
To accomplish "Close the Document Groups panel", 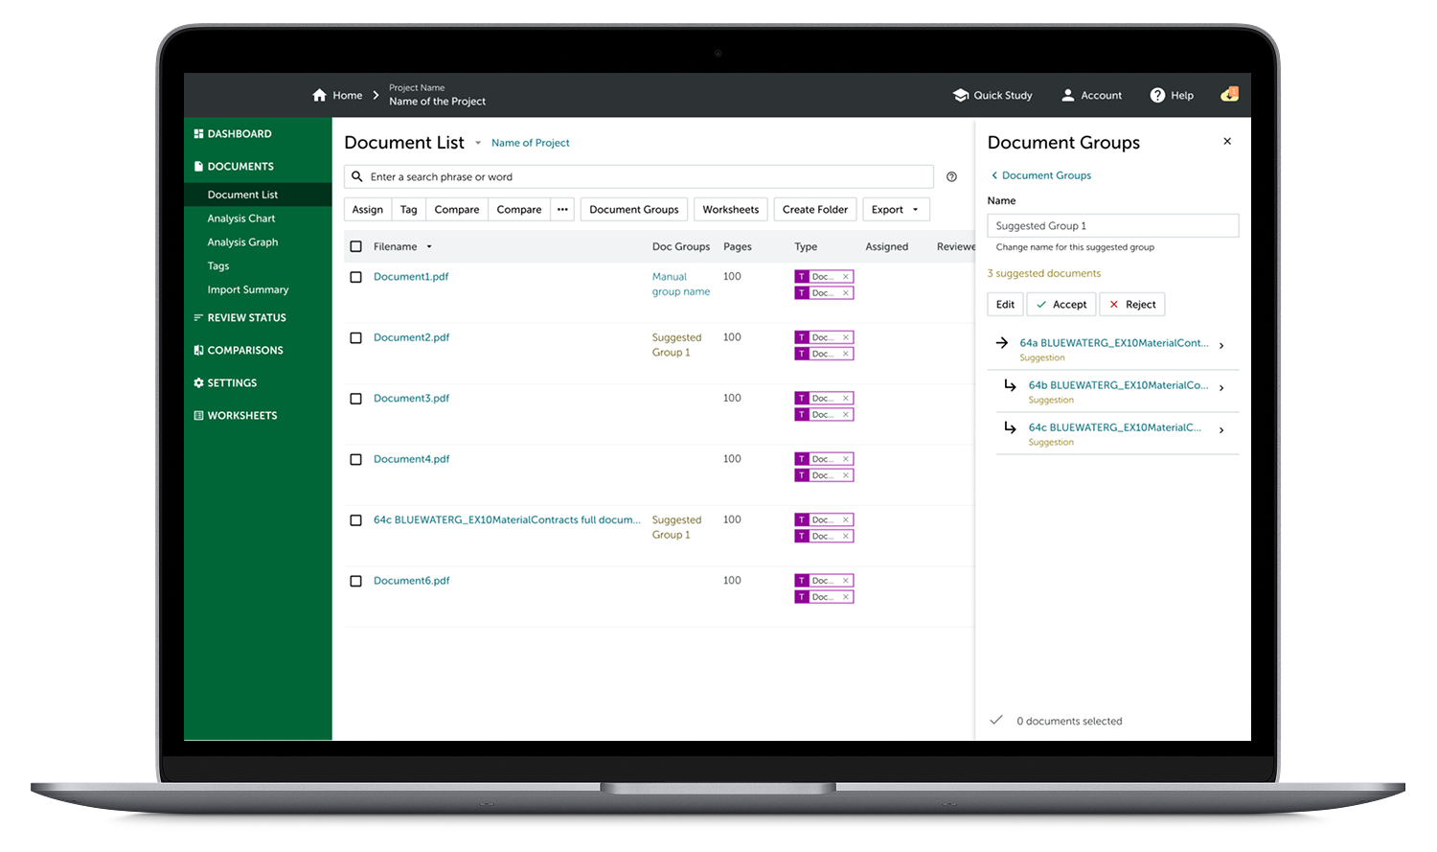I will tap(1227, 142).
